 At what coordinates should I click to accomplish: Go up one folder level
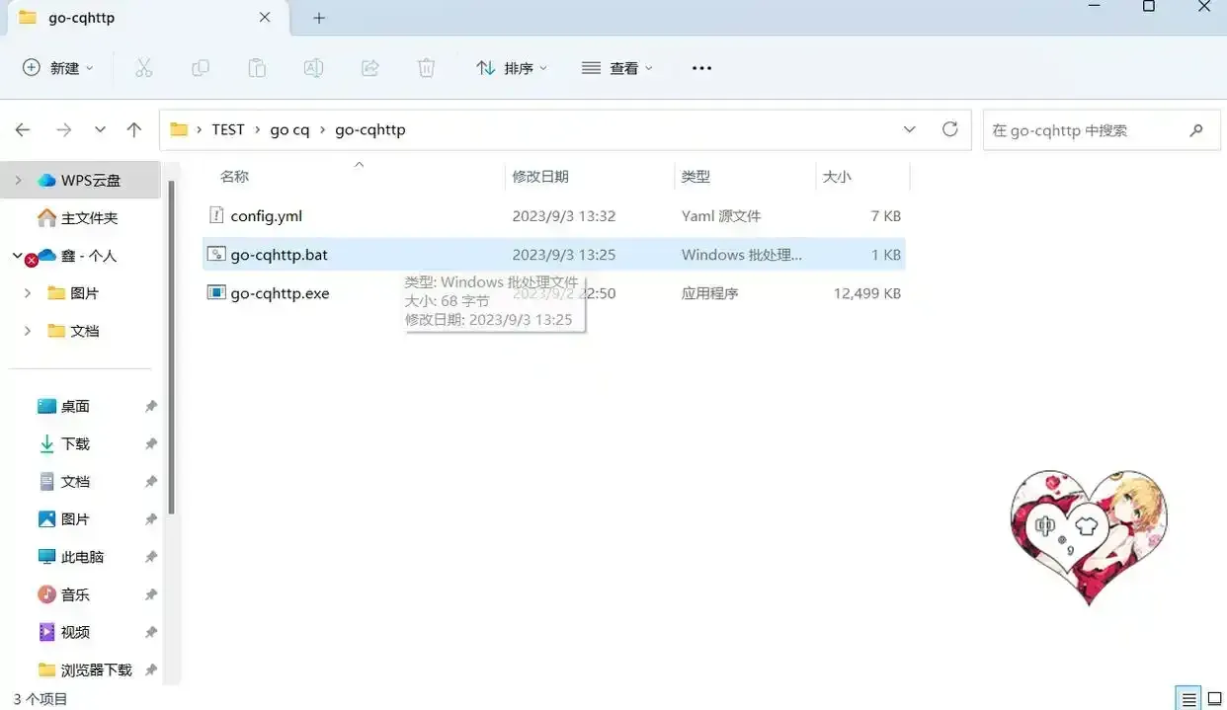(x=134, y=129)
